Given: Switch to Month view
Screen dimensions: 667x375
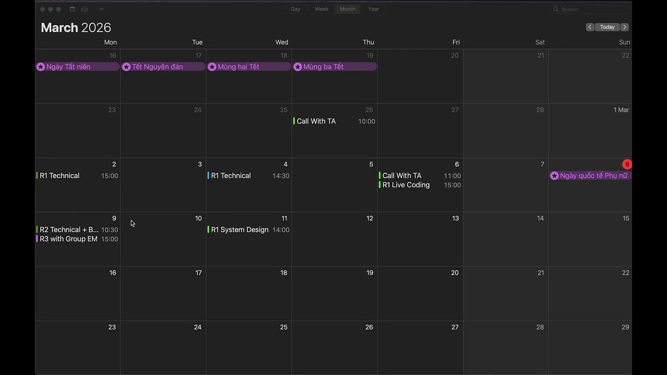Looking at the screenshot, I should (348, 9).
